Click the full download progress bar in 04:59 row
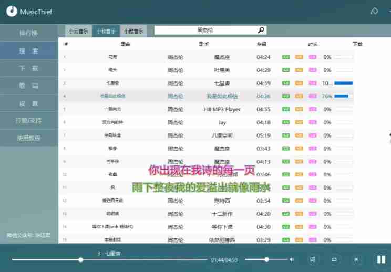This screenshot has width=391, height=272. tap(344, 83)
